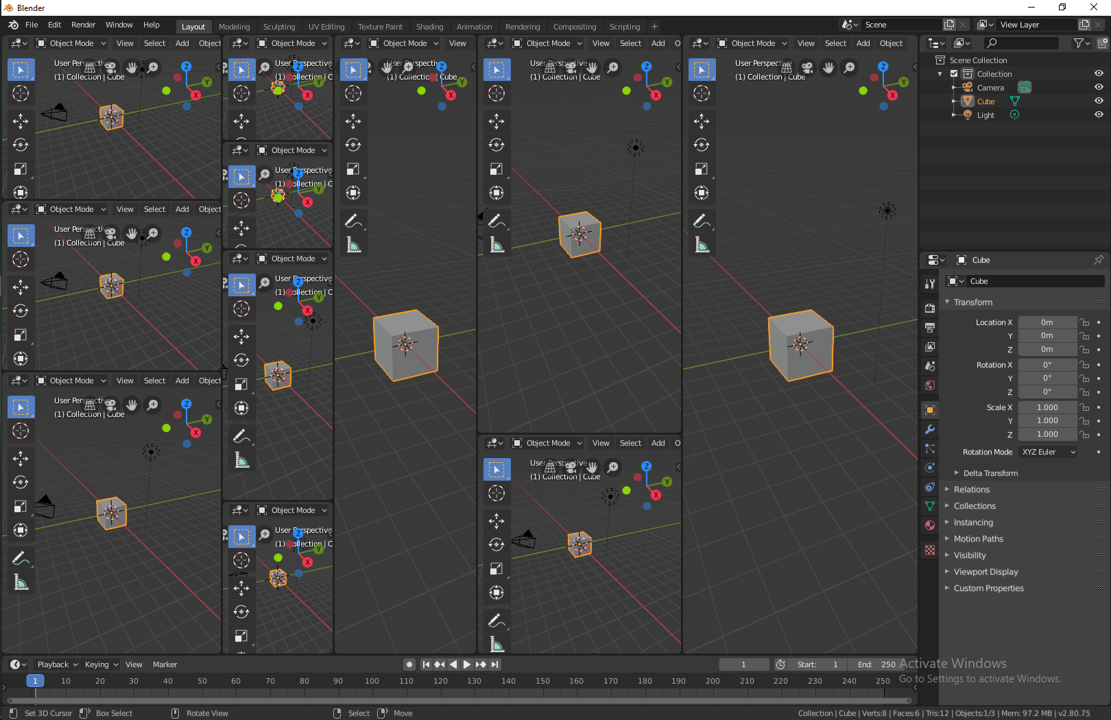
Task: Select the Move tool in the viewport toolbar
Action: coord(21,121)
